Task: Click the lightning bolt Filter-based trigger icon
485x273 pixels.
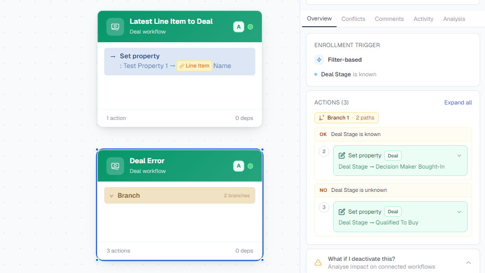Action: point(319,59)
